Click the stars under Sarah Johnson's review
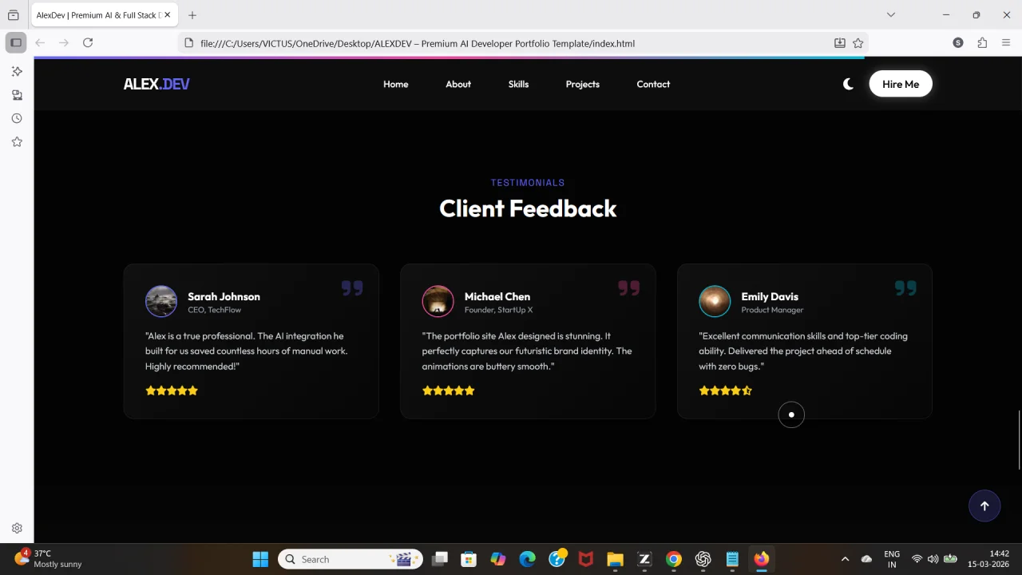Image resolution: width=1022 pixels, height=575 pixels. point(172,391)
